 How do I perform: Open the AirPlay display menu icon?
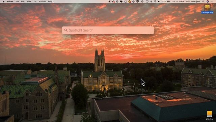click(147, 1)
